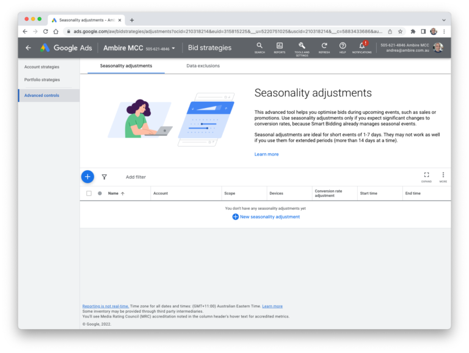Toggle the browser side panel icon
469x353 pixels.
coord(423,31)
